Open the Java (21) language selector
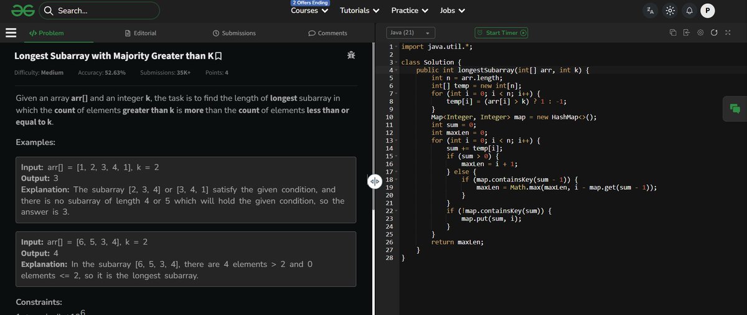This screenshot has width=747, height=315. (410, 33)
